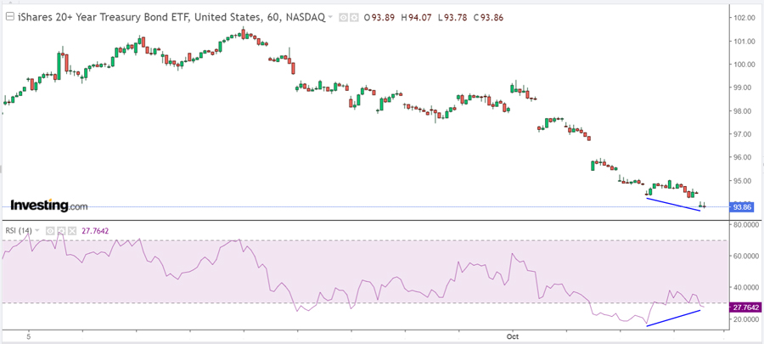Viewport: 764px width, 344px height.
Task: Select the RSI (14) indicator label
Action: (x=17, y=230)
